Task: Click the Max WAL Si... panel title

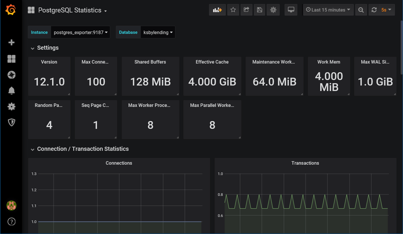Action: 375,62
